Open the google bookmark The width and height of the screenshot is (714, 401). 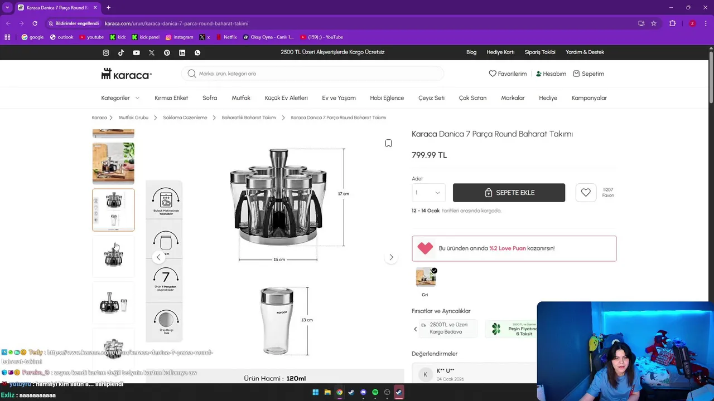click(32, 37)
